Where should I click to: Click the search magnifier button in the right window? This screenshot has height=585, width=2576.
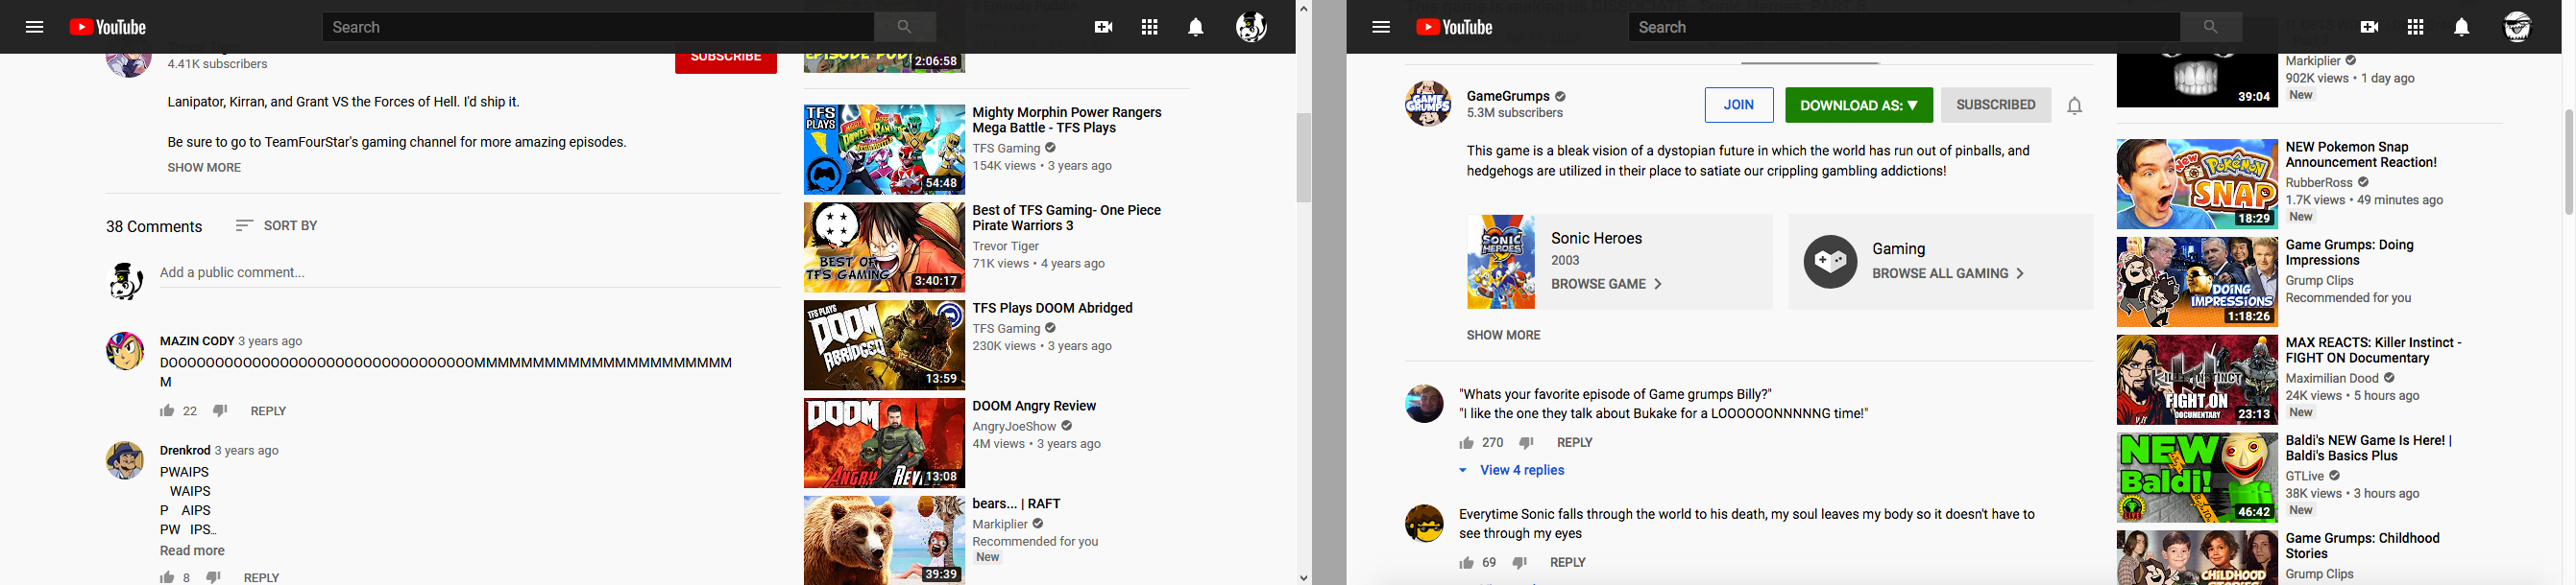click(x=2211, y=27)
